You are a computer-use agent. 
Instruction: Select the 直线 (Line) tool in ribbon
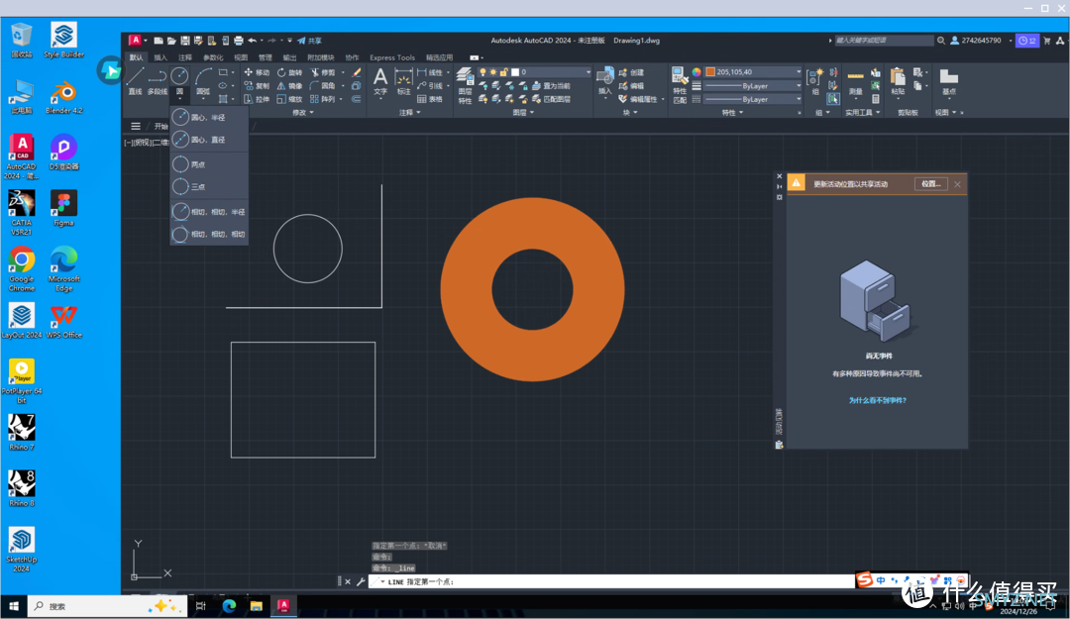[135, 80]
